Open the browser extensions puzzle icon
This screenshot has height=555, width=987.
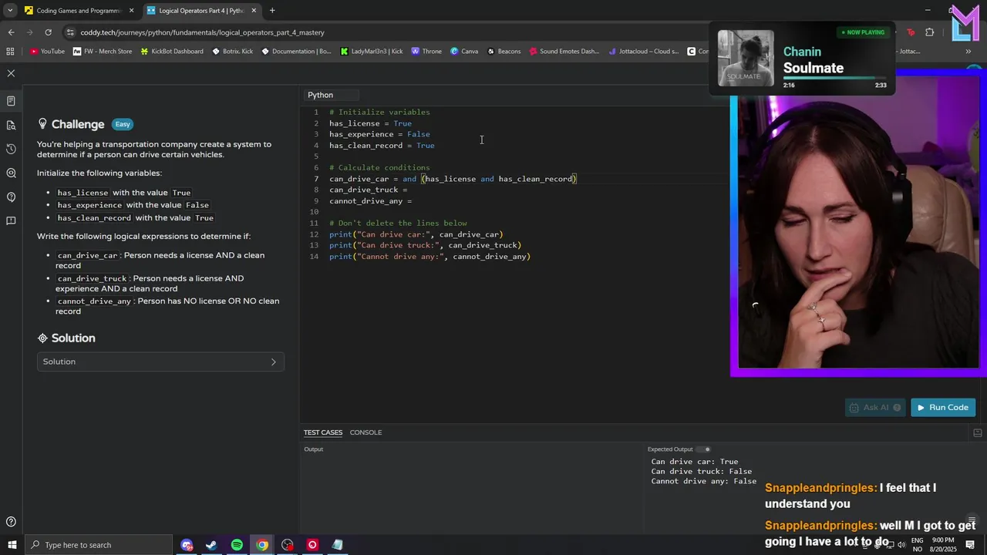pos(929,32)
